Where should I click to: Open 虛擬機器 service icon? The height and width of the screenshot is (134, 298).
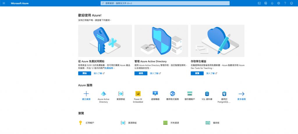click(155, 94)
